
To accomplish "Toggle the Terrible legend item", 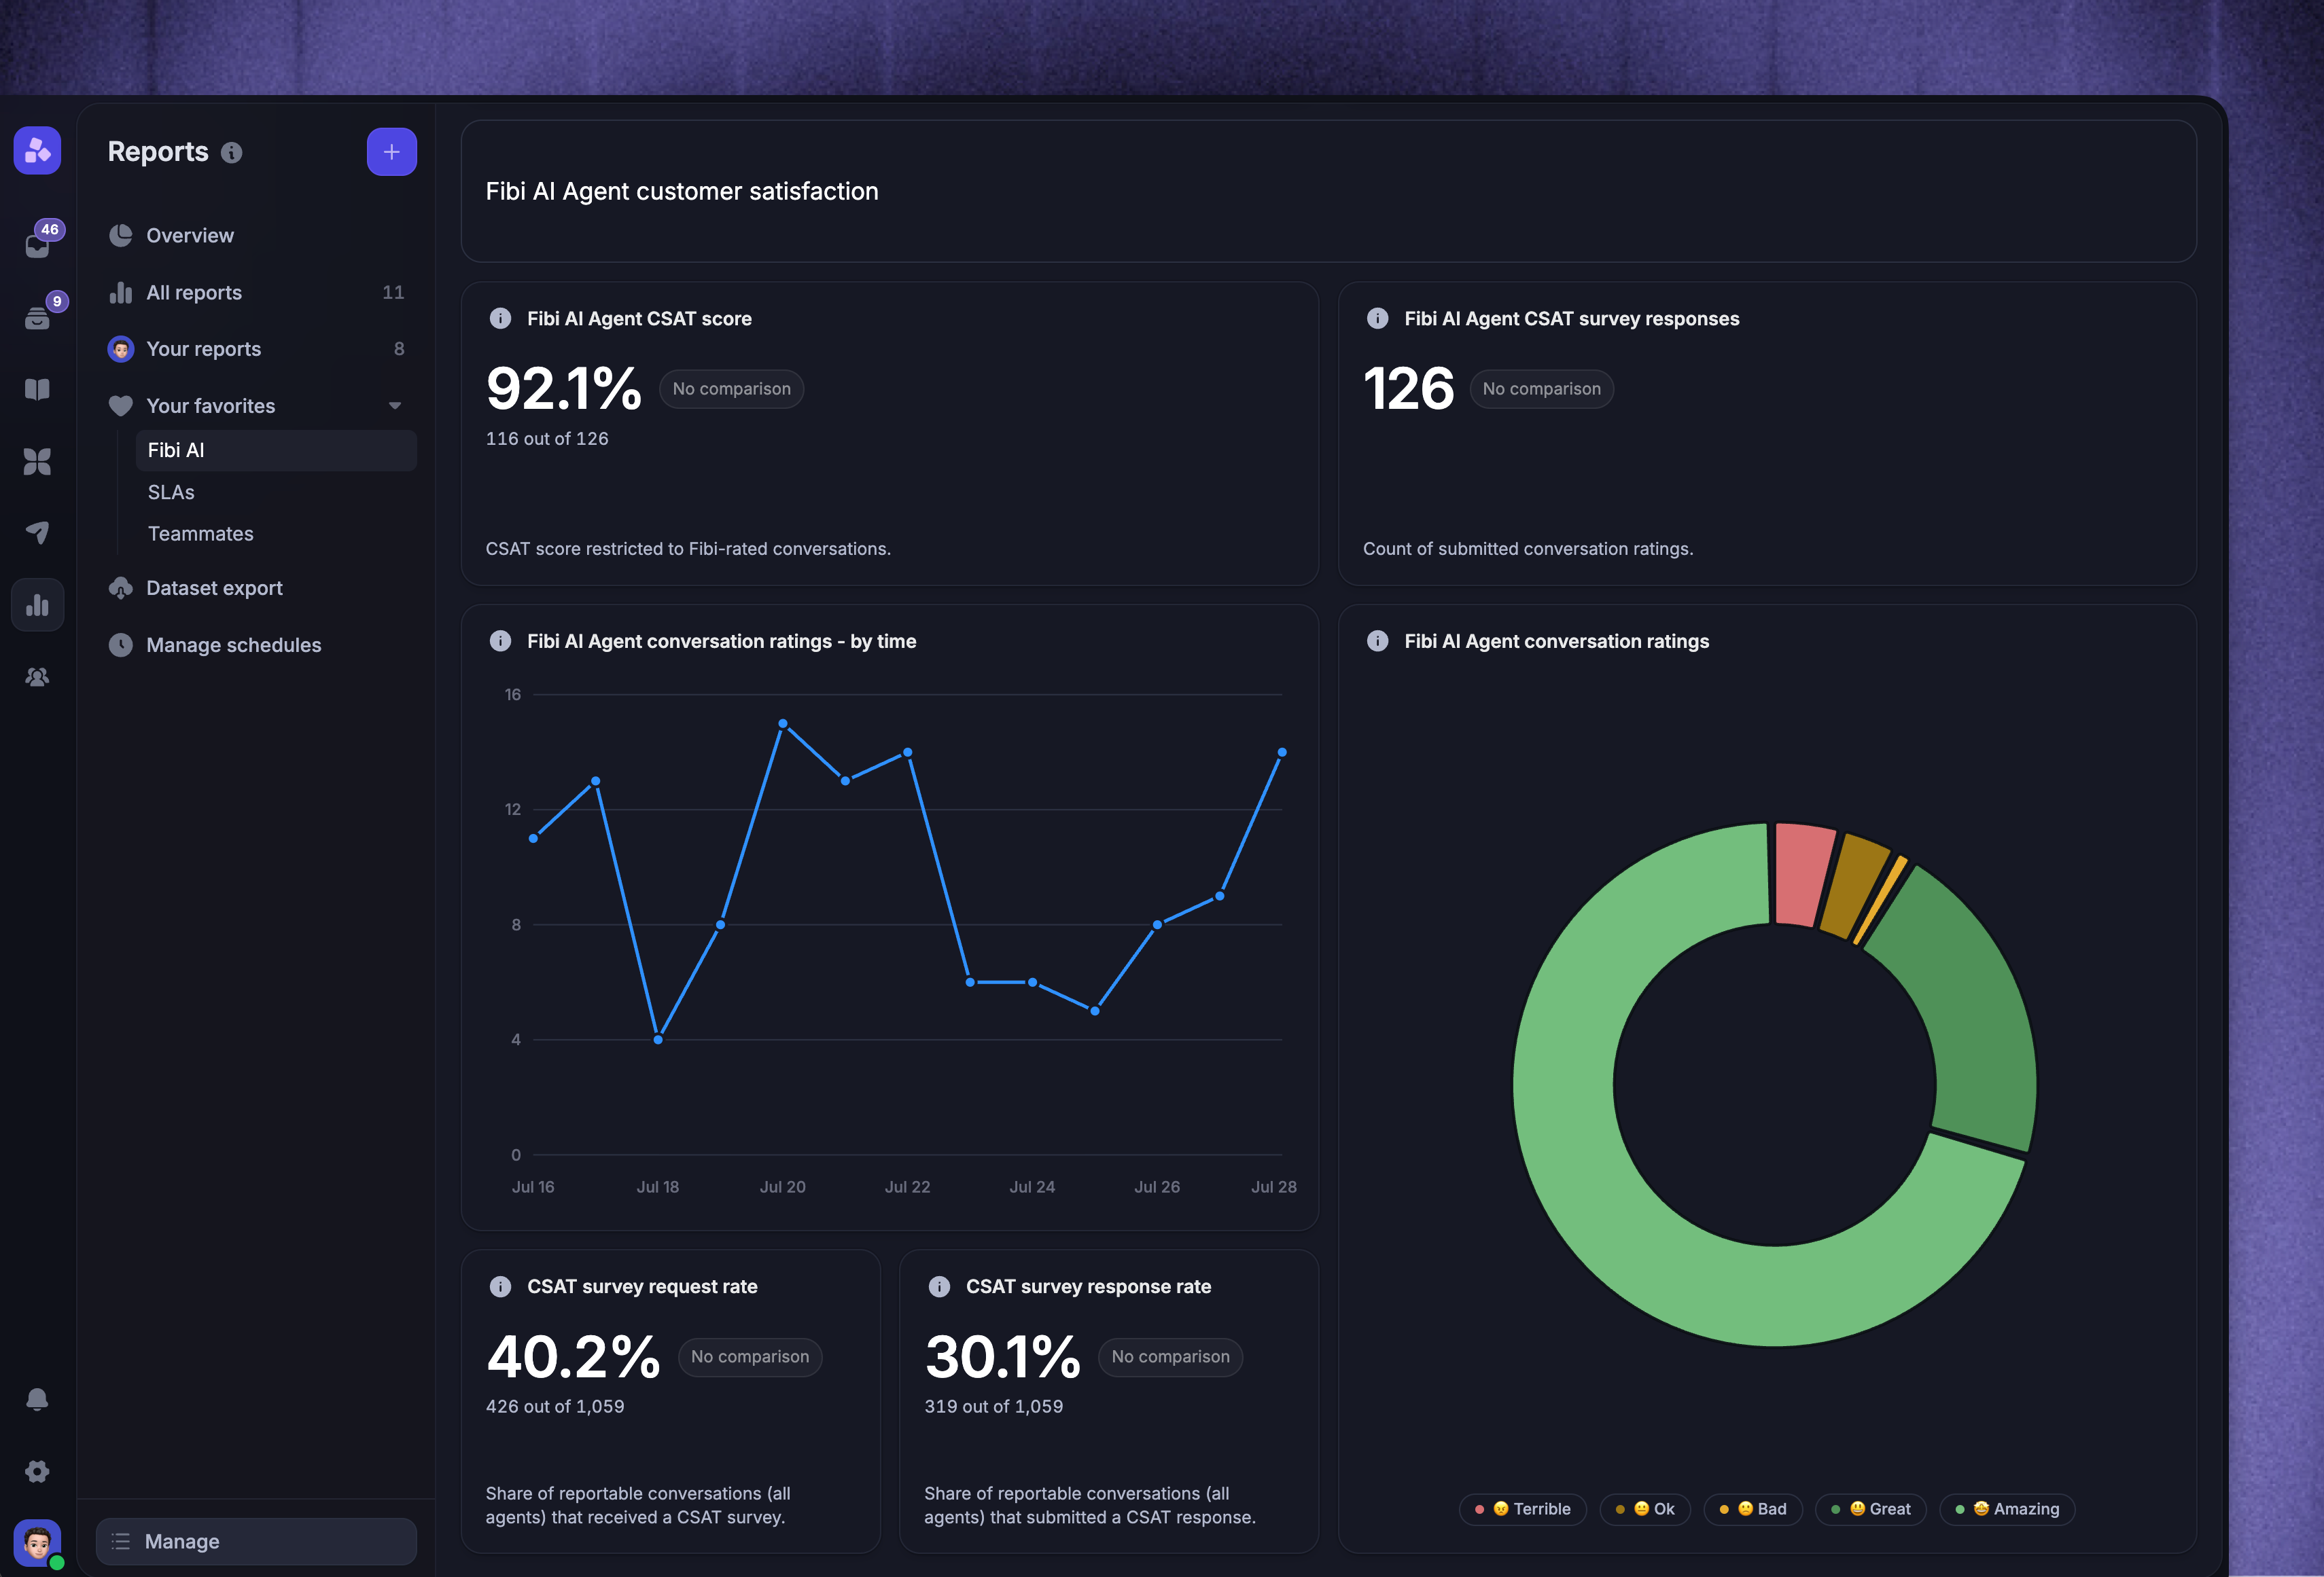I will [1522, 1509].
